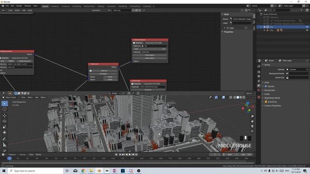The height and width of the screenshot is (174, 310).
Task: Open the File menu
Action: coord(7,6)
